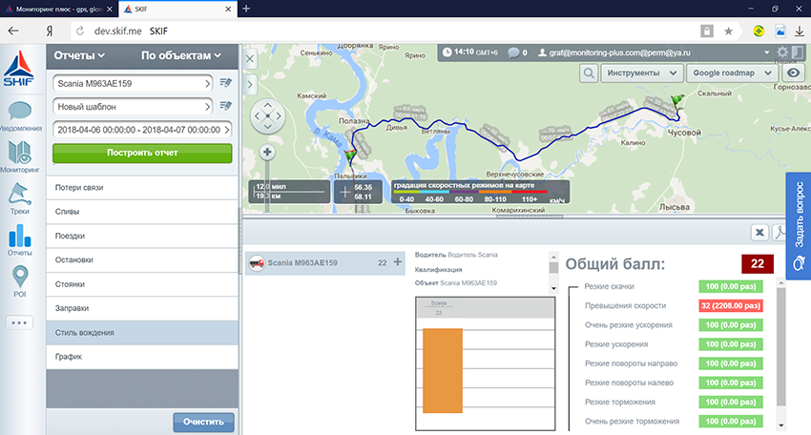Toggle map visibility eye icon
The image size is (811, 435).
[794, 72]
